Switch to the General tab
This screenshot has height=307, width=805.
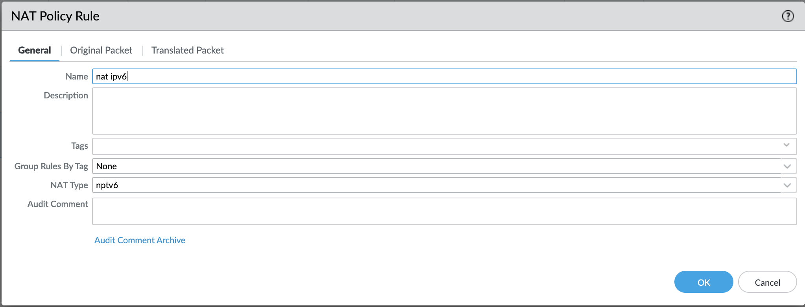click(x=35, y=50)
